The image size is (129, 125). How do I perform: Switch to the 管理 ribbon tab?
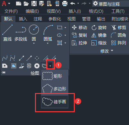point(86,19)
